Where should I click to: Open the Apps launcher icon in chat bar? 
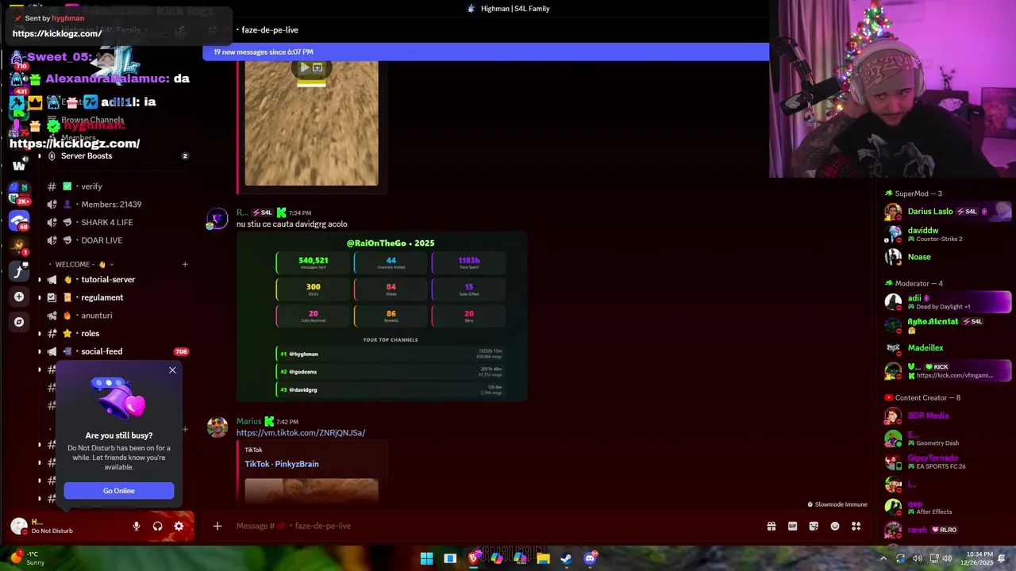pyautogui.click(x=856, y=526)
